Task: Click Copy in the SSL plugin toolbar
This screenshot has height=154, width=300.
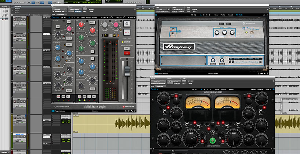Action: [83, 17]
